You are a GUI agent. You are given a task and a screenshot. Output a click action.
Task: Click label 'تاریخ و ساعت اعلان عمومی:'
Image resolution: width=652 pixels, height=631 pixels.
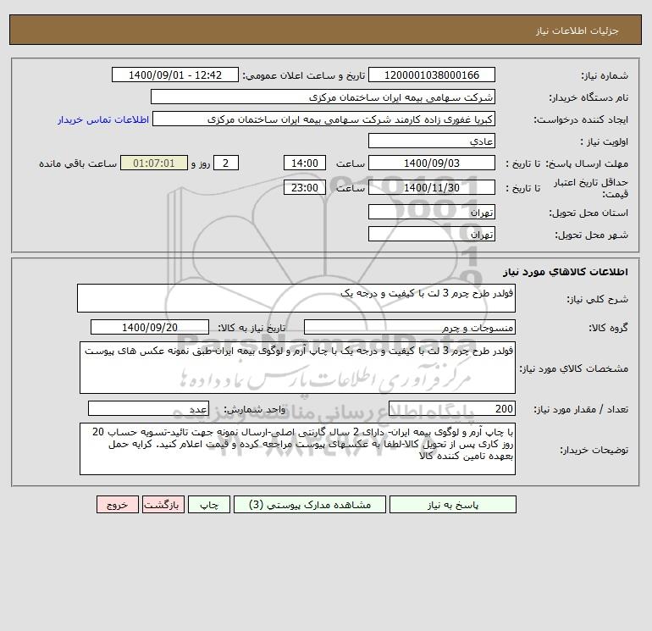coord(303,75)
